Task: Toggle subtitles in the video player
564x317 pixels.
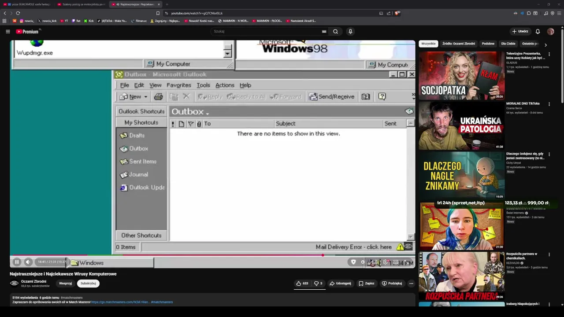Action: [x=375, y=262]
